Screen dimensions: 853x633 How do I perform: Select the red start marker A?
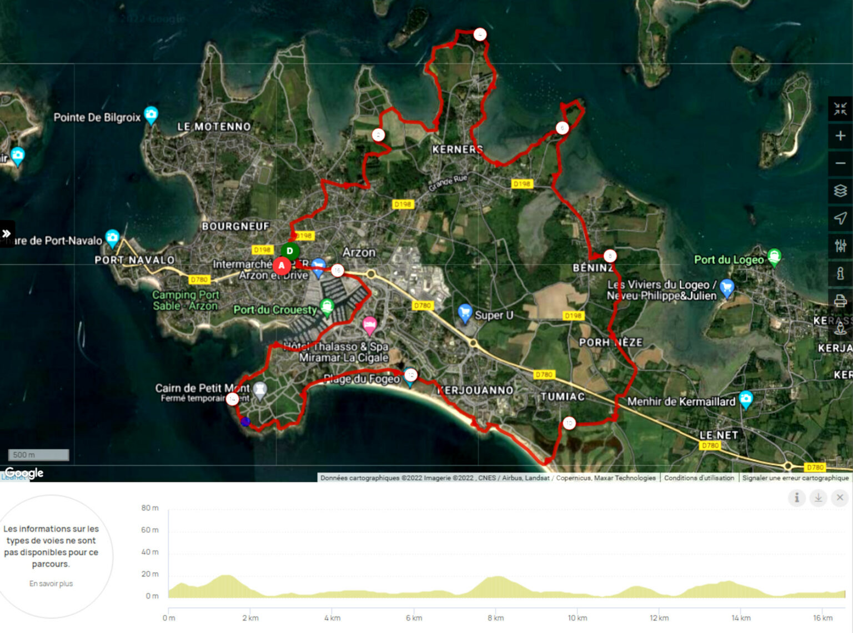tap(282, 265)
